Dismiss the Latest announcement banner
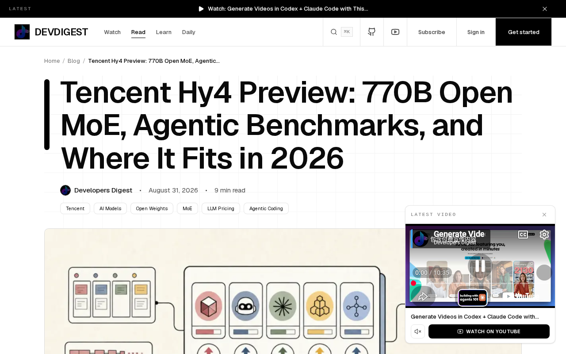Screen dimensions: 566x354 (x=545, y=9)
